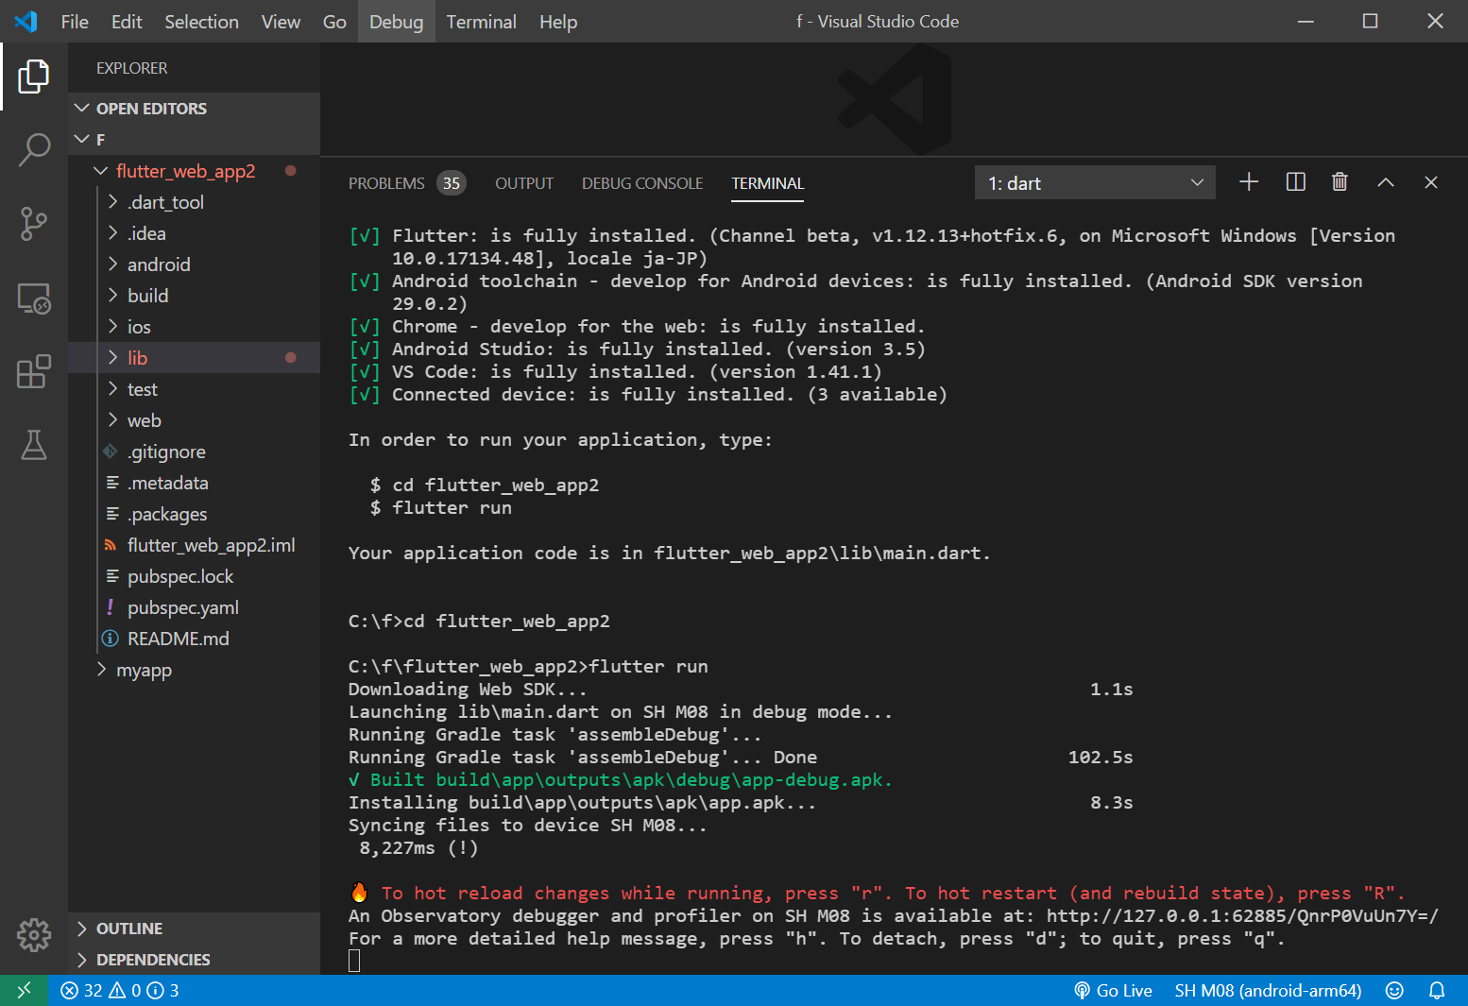The width and height of the screenshot is (1468, 1006).
Task: Expand the .idea folder
Action: pos(194,233)
